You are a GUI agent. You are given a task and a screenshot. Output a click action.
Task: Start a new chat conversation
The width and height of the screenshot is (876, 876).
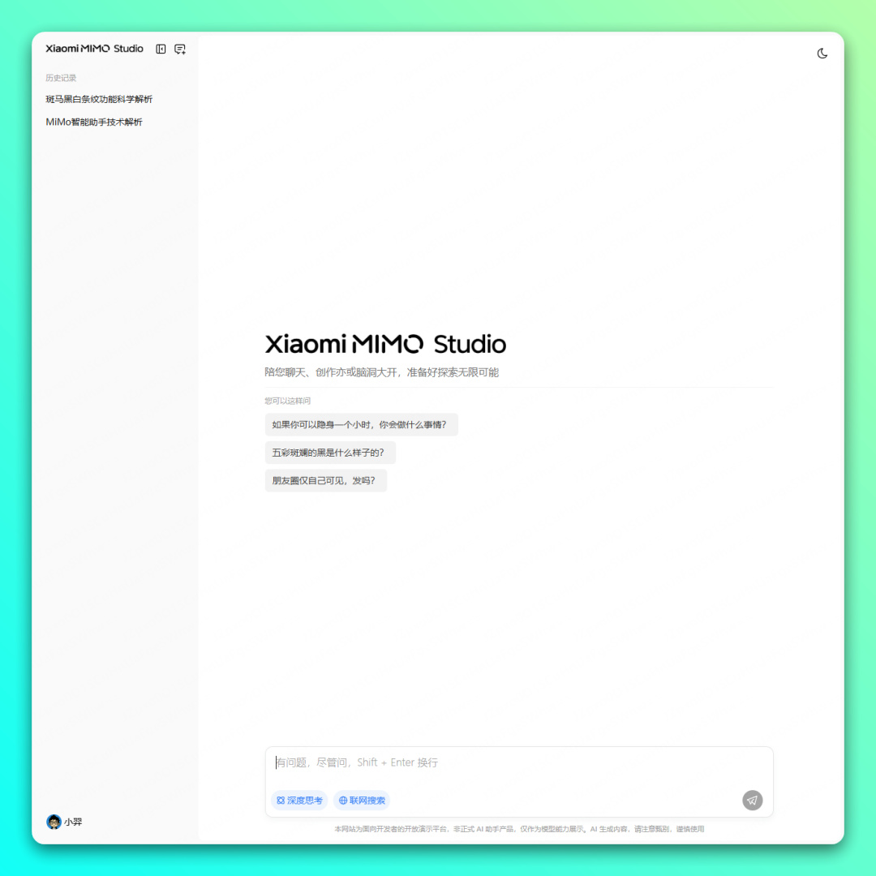pyautogui.click(x=180, y=49)
